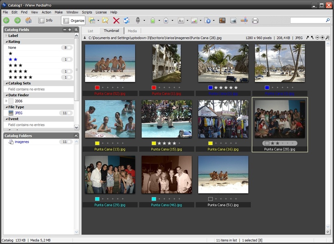Open dropdown arrow next to label tag icon
Viewport: 334px width, 244px height.
(x=159, y=20)
